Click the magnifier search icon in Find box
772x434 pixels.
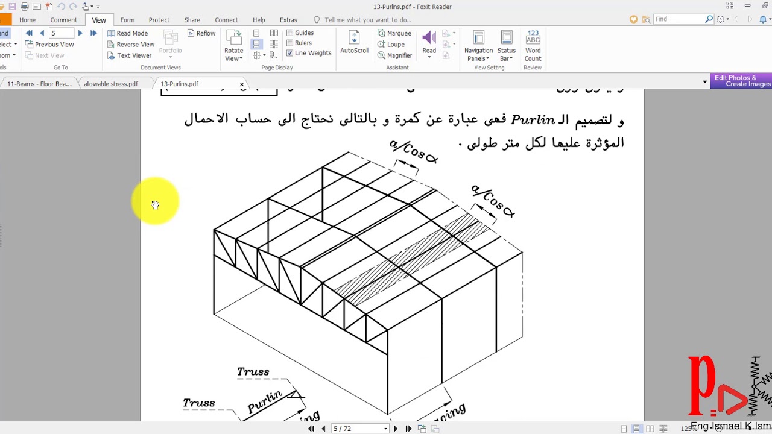(709, 19)
